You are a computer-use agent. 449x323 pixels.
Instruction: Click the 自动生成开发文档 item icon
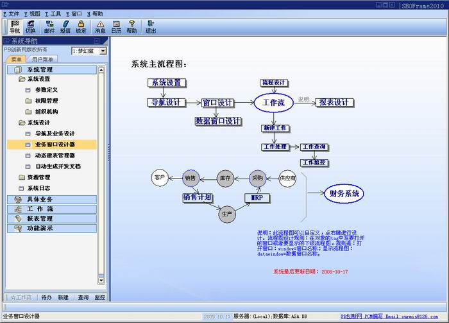click(x=28, y=166)
